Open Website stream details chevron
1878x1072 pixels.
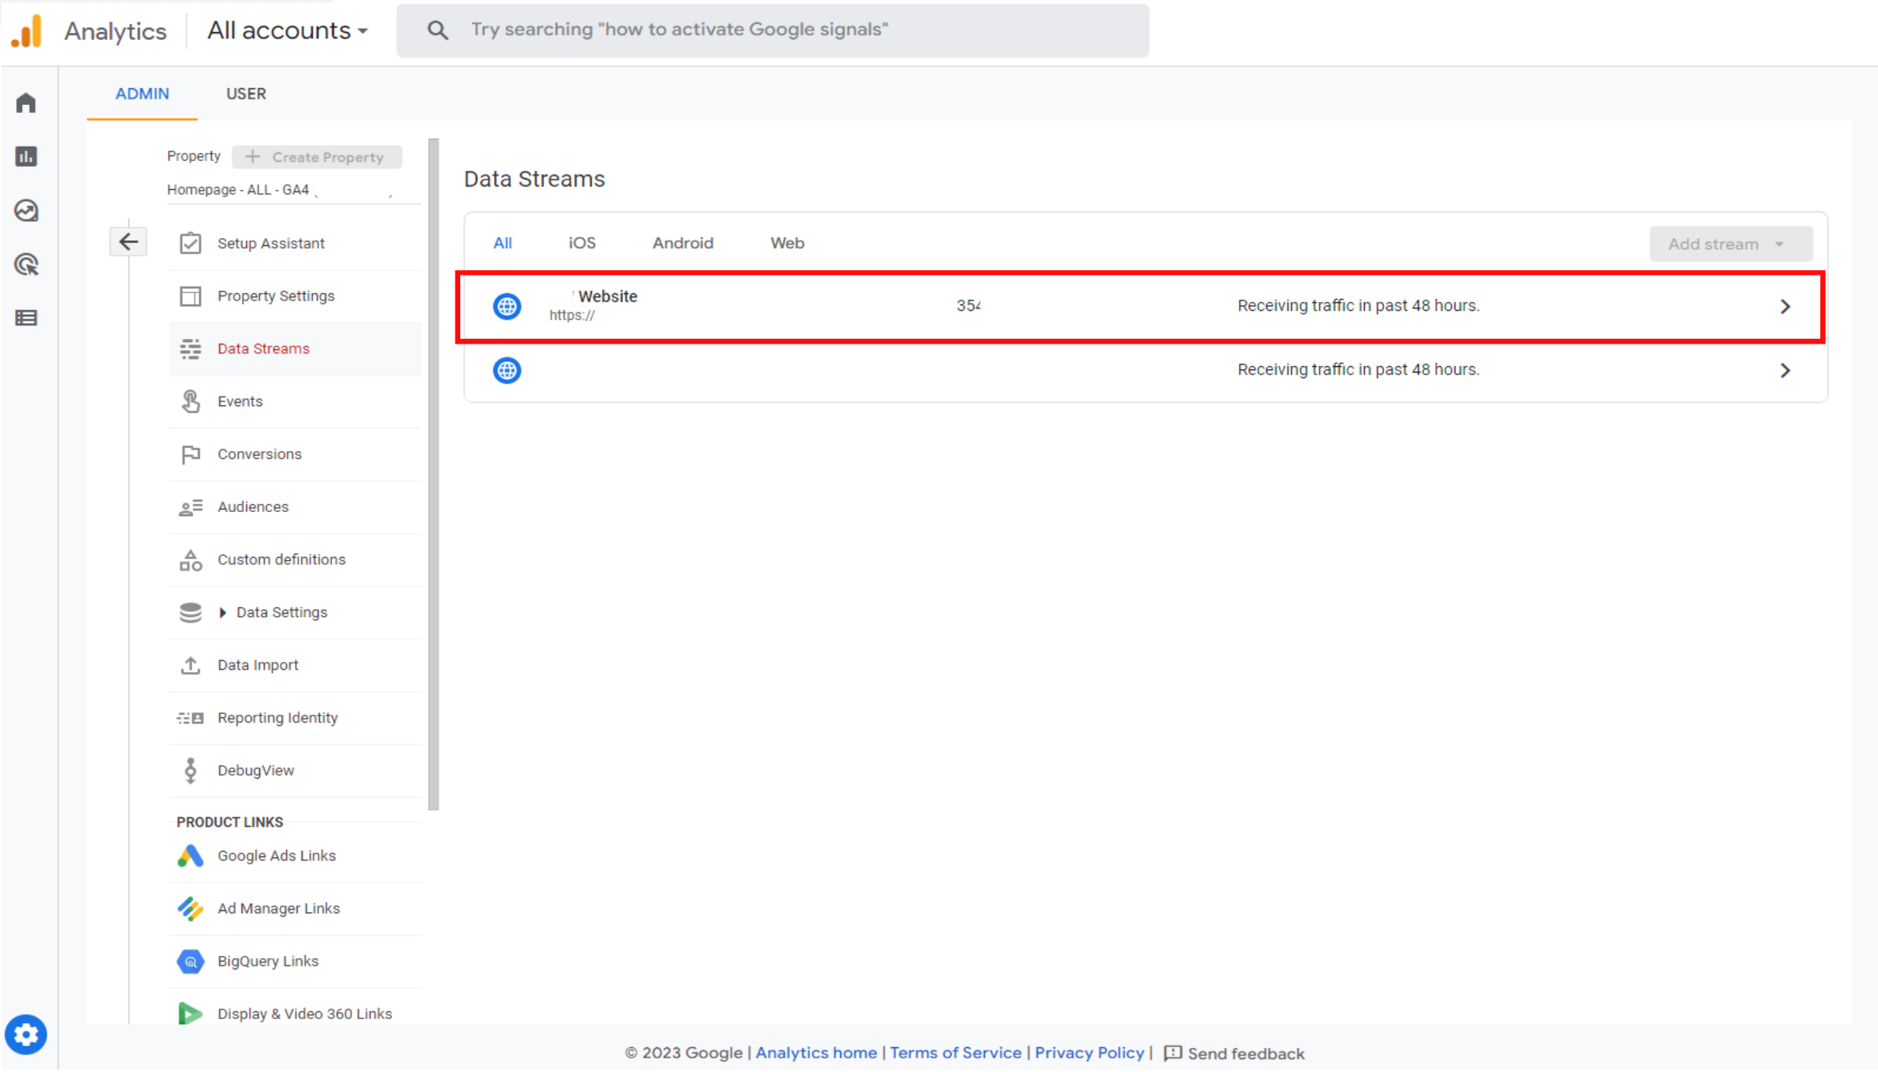[x=1785, y=306]
